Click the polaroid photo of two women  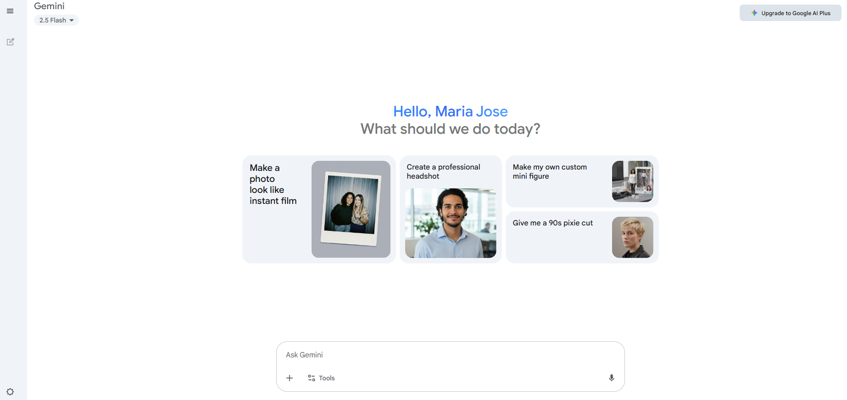point(351,209)
